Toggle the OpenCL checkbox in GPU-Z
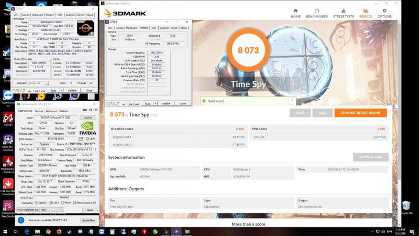Screen dimensions: 419x236 [x=37, y=203]
